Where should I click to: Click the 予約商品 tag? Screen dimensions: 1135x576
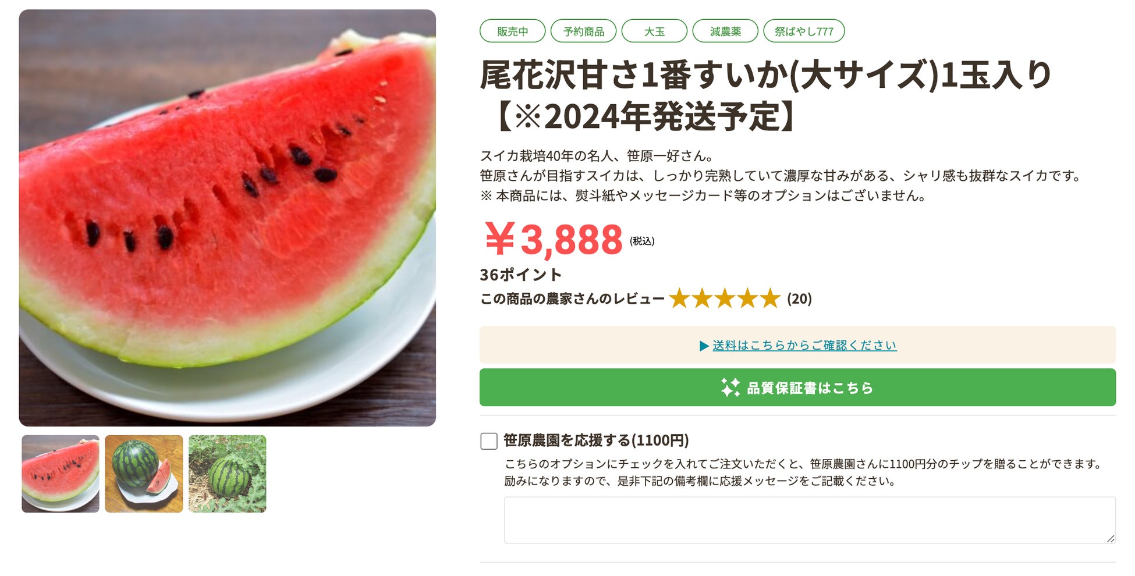[x=583, y=31]
